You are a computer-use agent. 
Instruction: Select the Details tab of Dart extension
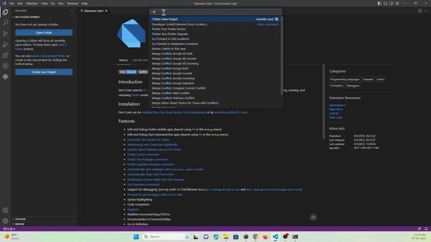[x=123, y=61]
